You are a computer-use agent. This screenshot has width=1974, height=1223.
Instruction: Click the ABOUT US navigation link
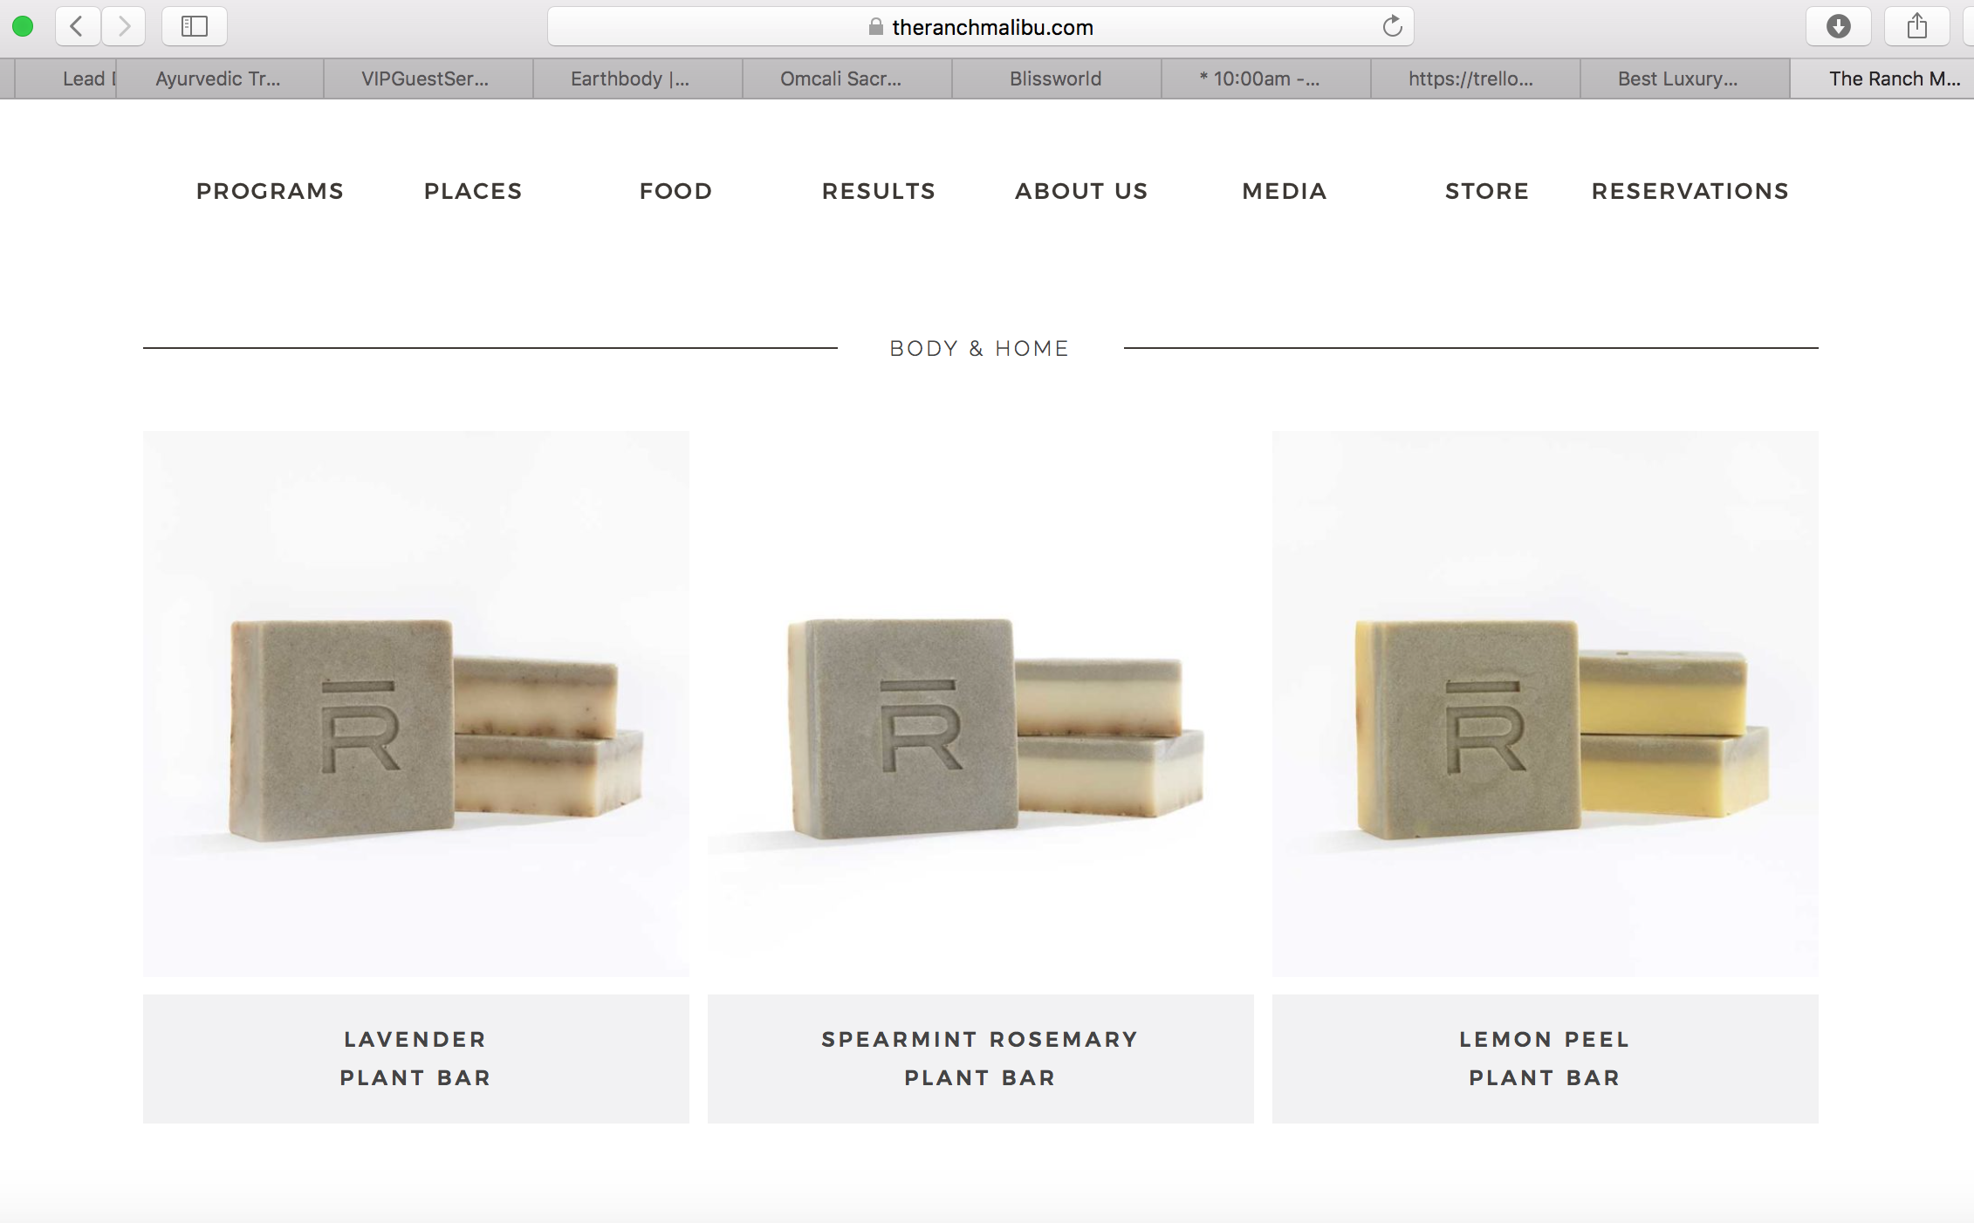pyautogui.click(x=1081, y=191)
